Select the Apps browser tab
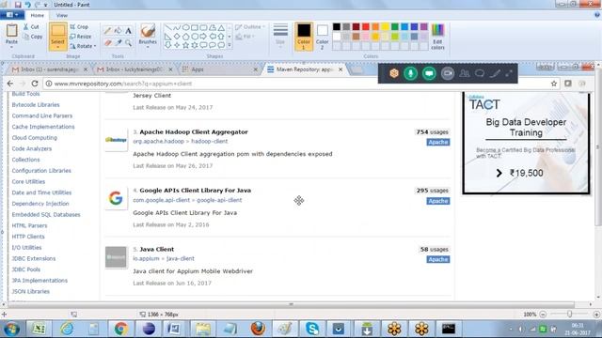The width and height of the screenshot is (602, 338). coord(219,69)
